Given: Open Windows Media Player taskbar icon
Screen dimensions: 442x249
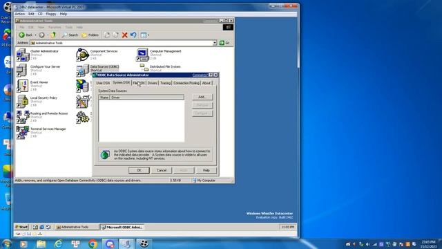Looking at the screenshot, I should tap(24, 244).
